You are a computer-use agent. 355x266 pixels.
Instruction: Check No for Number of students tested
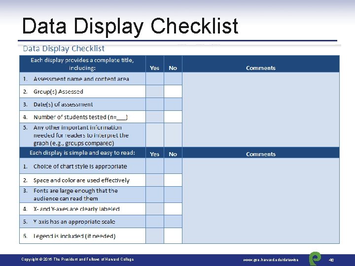pos(173,117)
